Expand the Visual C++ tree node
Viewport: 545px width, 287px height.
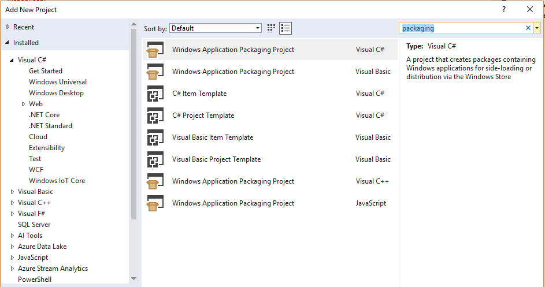click(x=12, y=203)
